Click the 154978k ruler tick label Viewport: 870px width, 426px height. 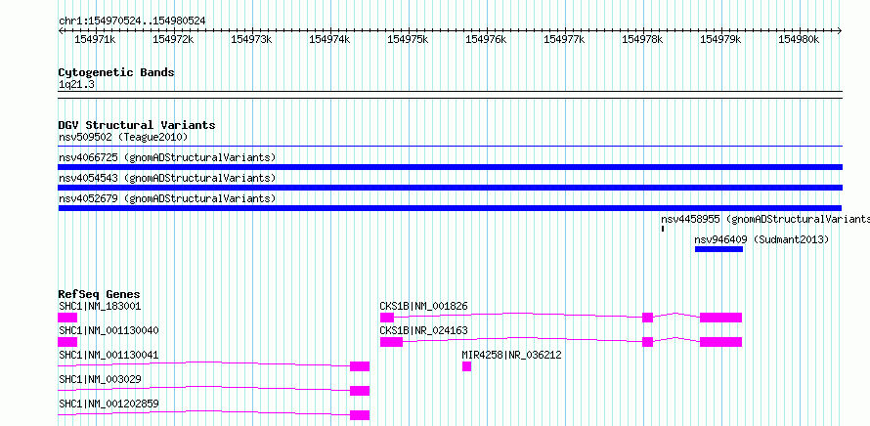pos(642,39)
